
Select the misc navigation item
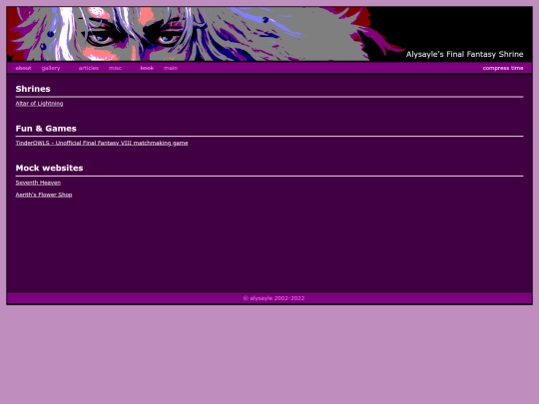click(x=115, y=68)
